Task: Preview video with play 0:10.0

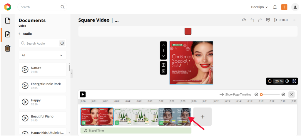Action: coord(281,20)
